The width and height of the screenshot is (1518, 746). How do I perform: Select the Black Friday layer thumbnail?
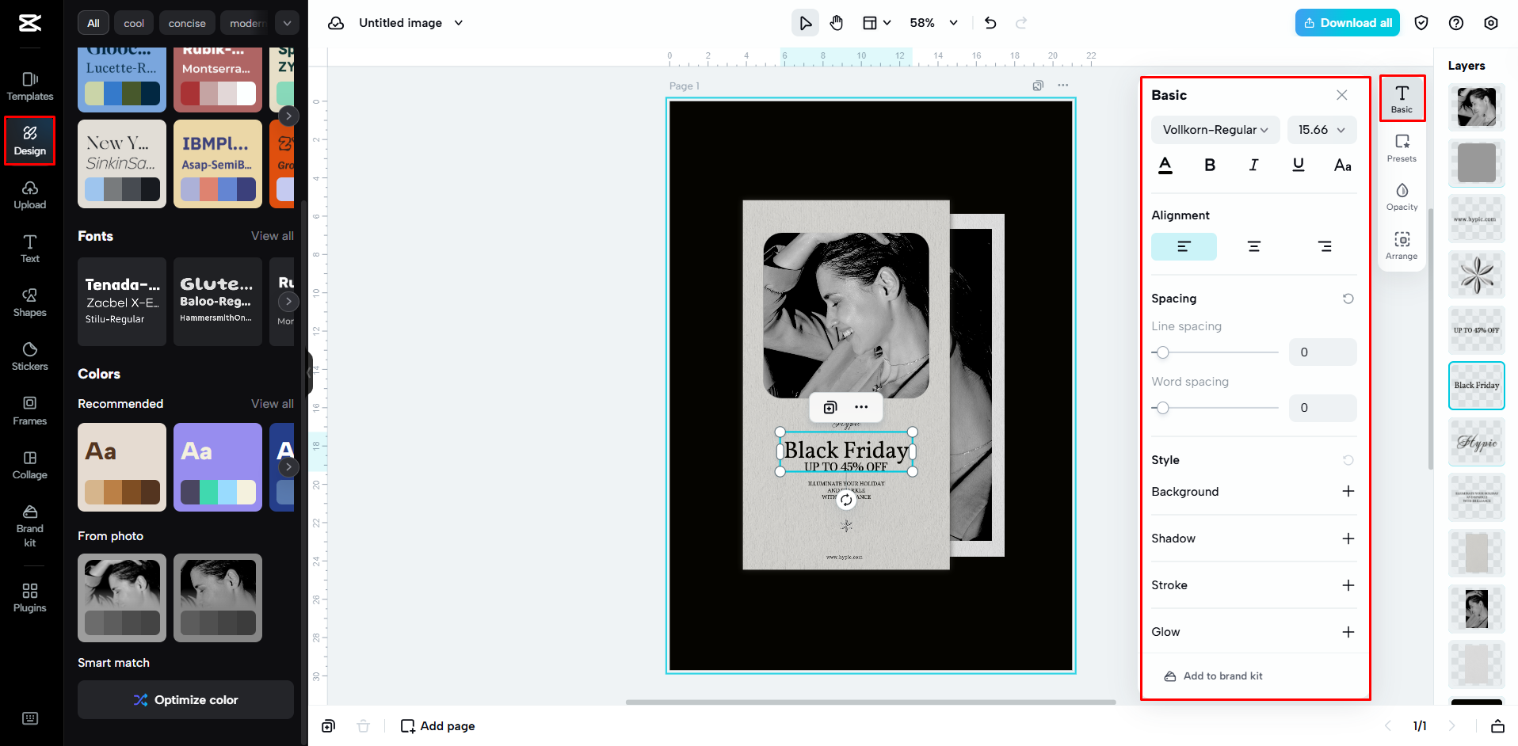pyautogui.click(x=1475, y=386)
